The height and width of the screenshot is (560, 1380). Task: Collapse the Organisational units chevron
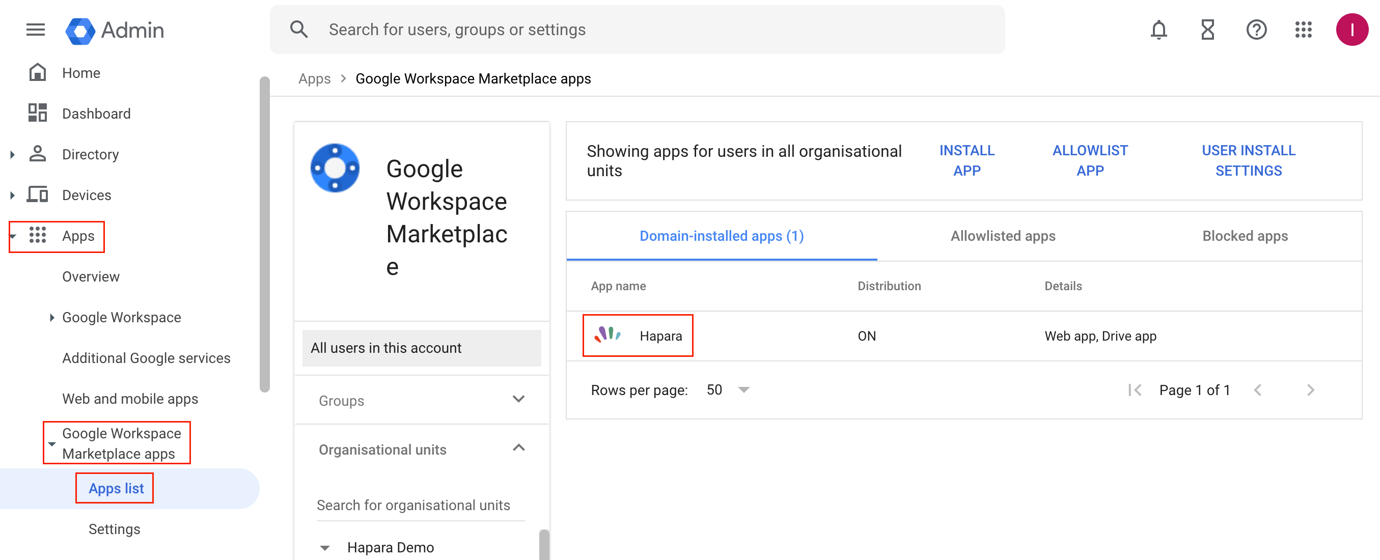pos(518,448)
